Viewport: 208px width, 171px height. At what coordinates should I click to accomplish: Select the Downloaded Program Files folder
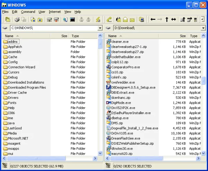click(x=27, y=87)
